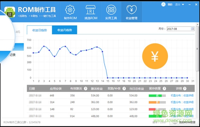The width and height of the screenshot is (200, 127).
Task: Minimize the ROM制作工具 window
Action: pos(190,5)
